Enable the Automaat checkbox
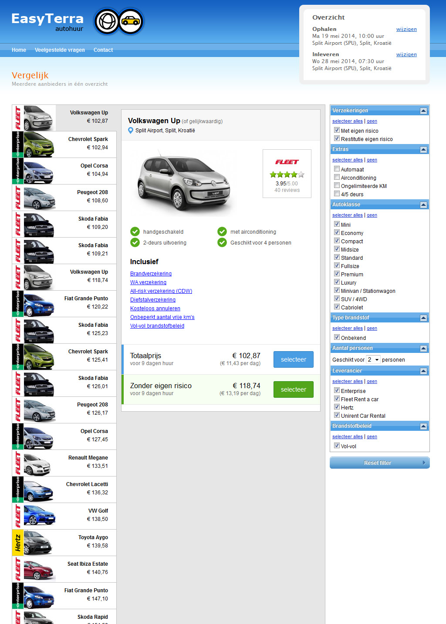Image resolution: width=446 pixels, height=624 pixels. [337, 169]
